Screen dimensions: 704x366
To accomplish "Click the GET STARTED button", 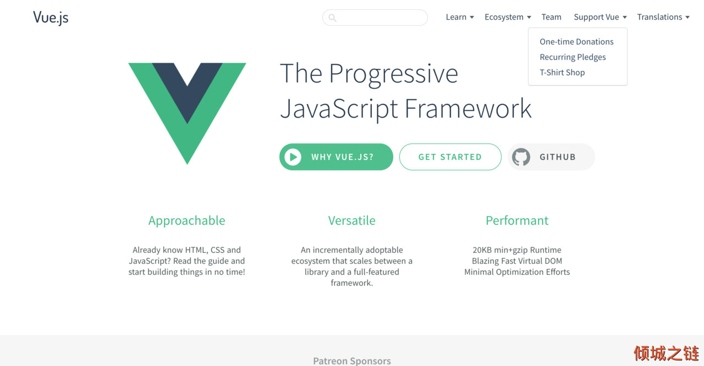I will [450, 157].
